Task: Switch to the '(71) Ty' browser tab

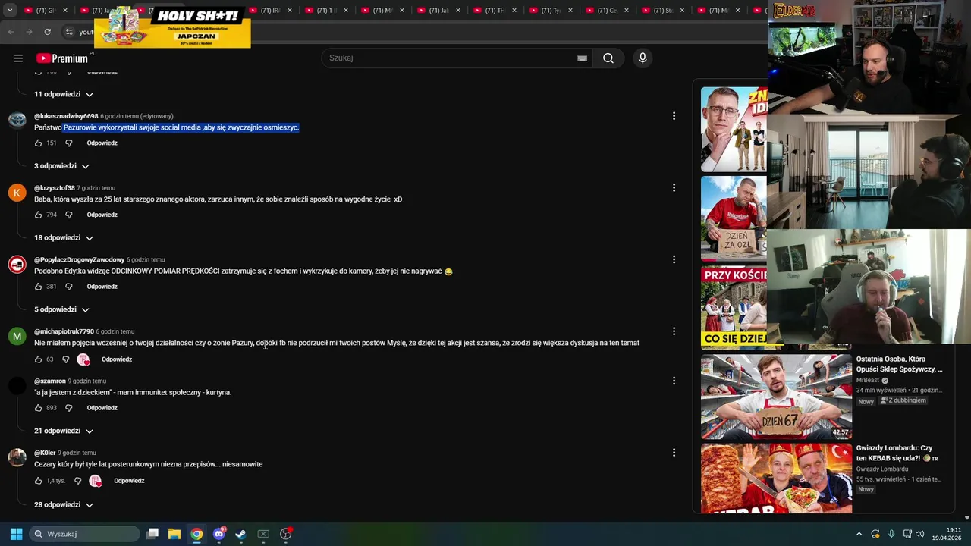Action: pyautogui.click(x=551, y=11)
